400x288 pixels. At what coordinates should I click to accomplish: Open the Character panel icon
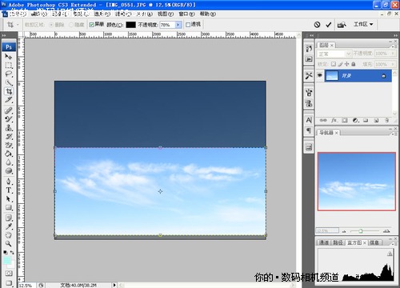tap(309, 120)
